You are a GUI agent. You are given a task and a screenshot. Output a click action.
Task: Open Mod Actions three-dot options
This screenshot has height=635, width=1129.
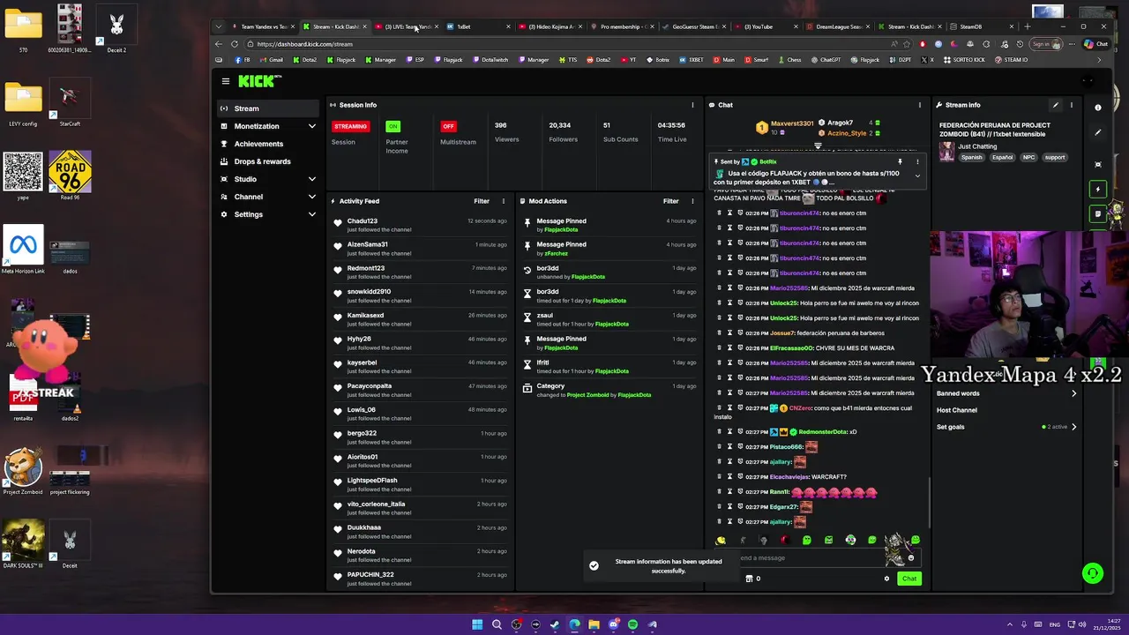692,201
